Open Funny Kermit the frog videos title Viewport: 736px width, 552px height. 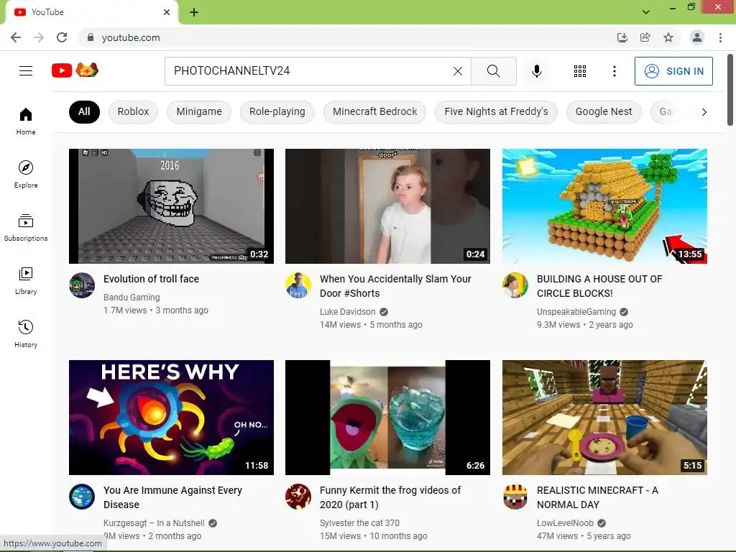tap(390, 497)
